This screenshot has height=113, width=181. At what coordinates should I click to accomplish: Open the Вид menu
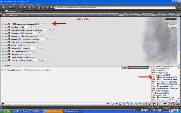click(x=7, y=5)
